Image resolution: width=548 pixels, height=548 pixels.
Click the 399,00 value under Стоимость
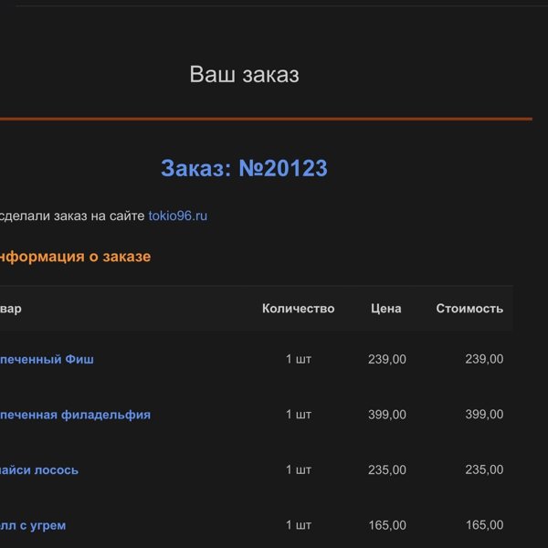[x=484, y=415]
